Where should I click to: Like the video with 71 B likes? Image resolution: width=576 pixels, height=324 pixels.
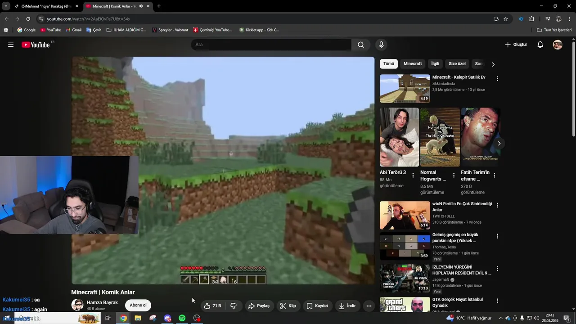pyautogui.click(x=212, y=306)
